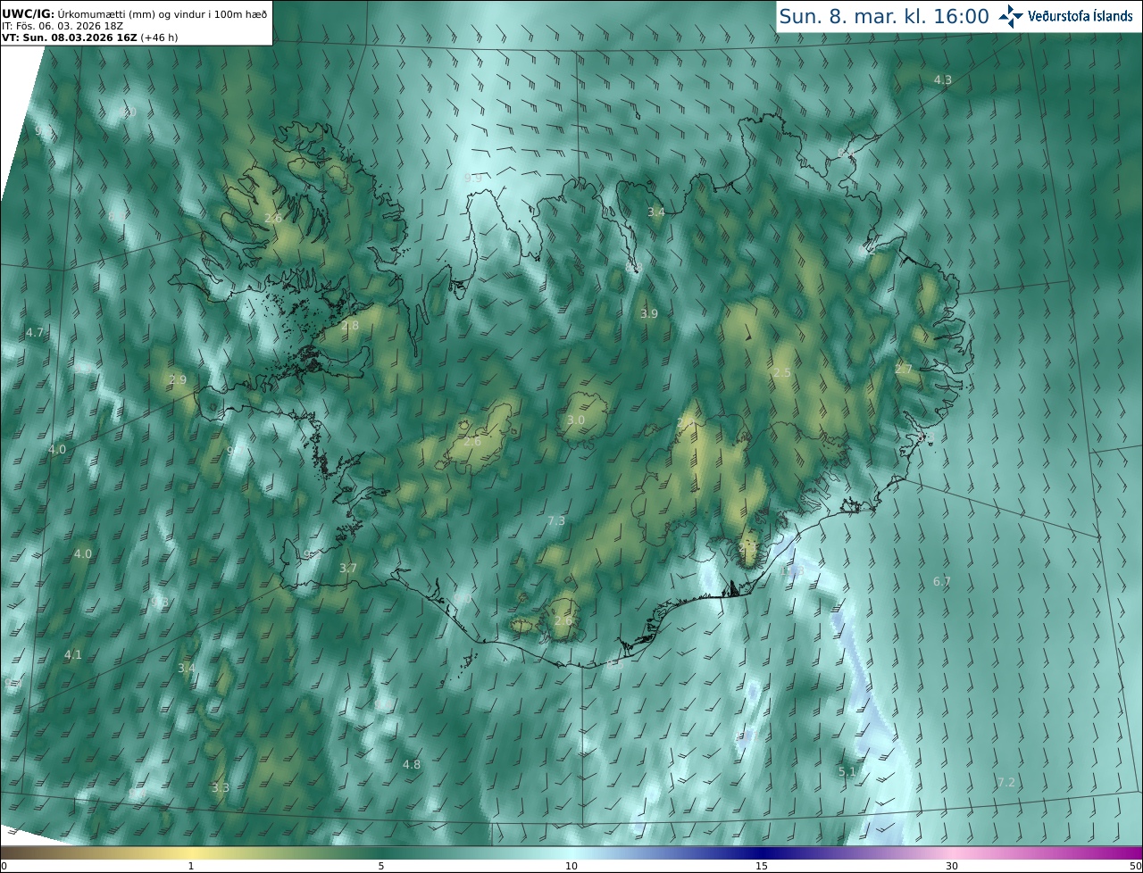This screenshot has height=873, width=1143.
Task: Click the map value 3.7
Action: (348, 568)
